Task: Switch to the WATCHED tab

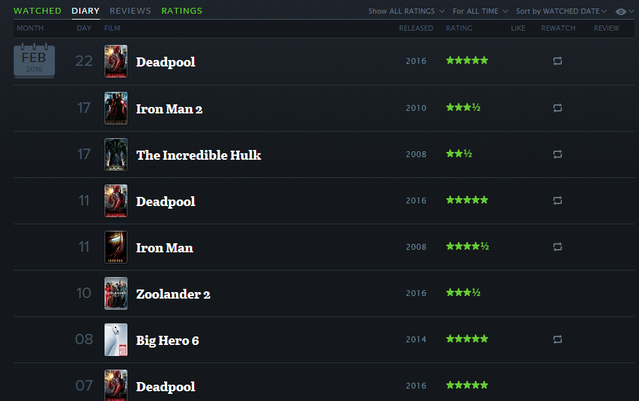Action: (x=37, y=11)
